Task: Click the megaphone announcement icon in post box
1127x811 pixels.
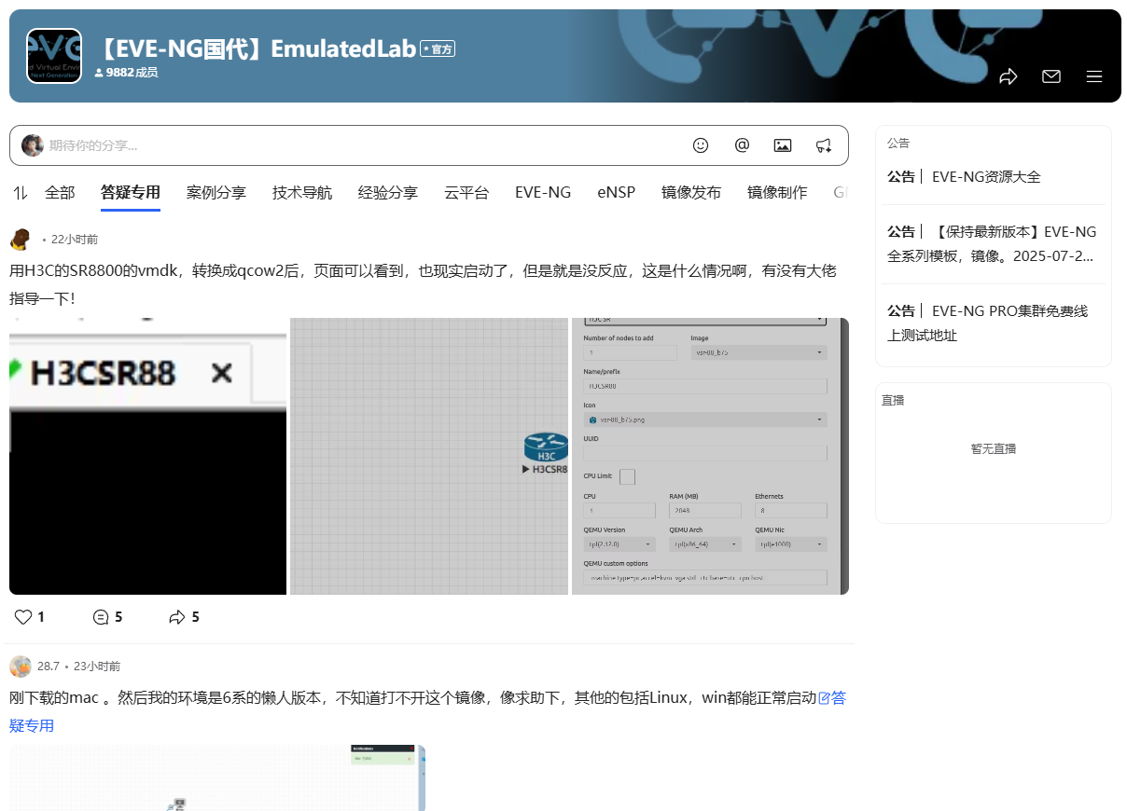Action: [x=824, y=145]
